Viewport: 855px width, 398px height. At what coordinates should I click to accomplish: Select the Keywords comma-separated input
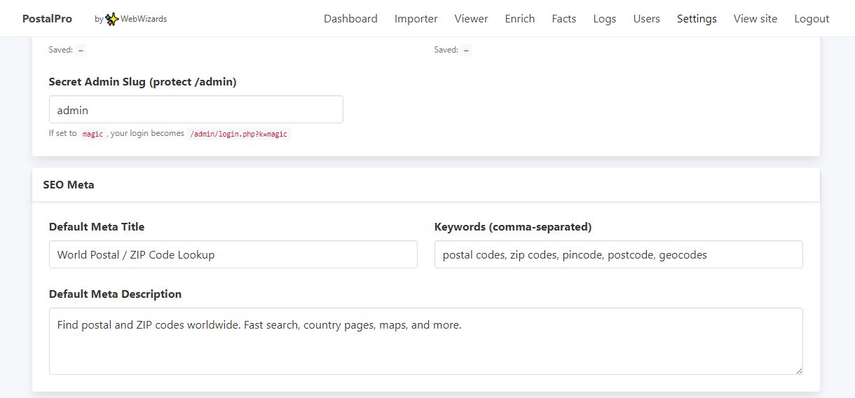[x=618, y=255]
